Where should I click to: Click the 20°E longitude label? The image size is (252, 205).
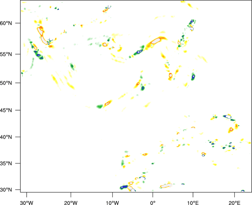click(234, 202)
